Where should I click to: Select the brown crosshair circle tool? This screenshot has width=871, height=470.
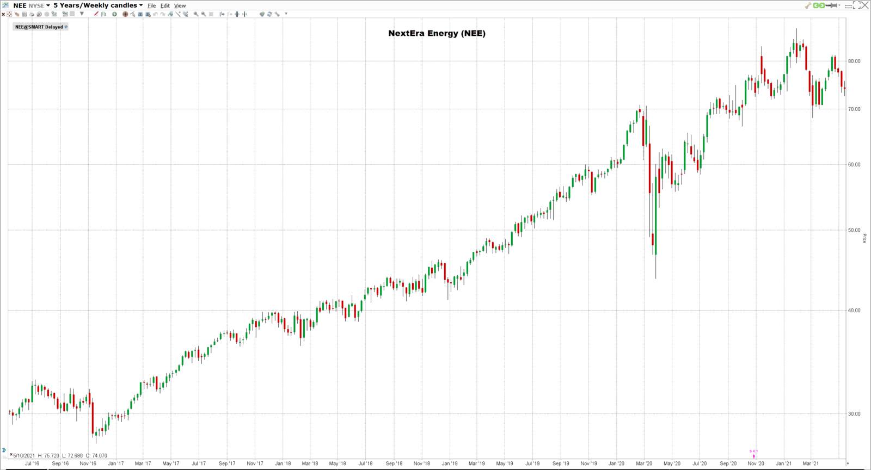[x=125, y=14]
